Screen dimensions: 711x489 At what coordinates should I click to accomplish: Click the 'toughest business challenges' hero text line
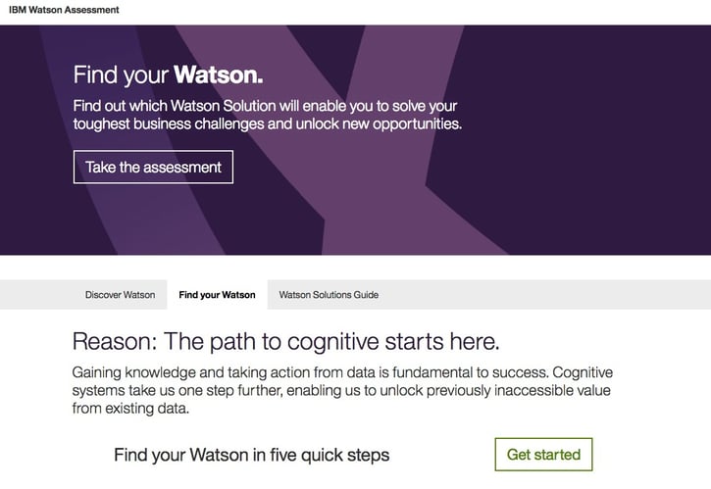coord(267,124)
